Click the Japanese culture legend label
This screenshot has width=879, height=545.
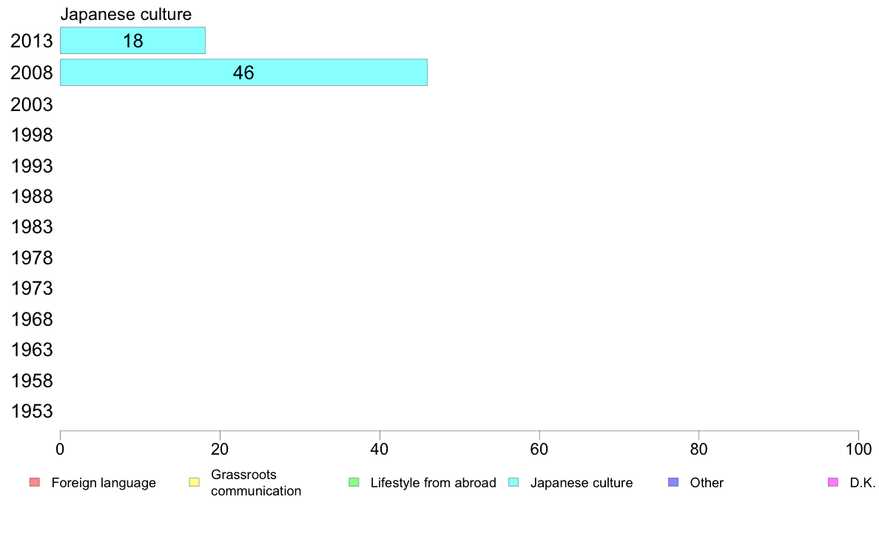click(582, 483)
